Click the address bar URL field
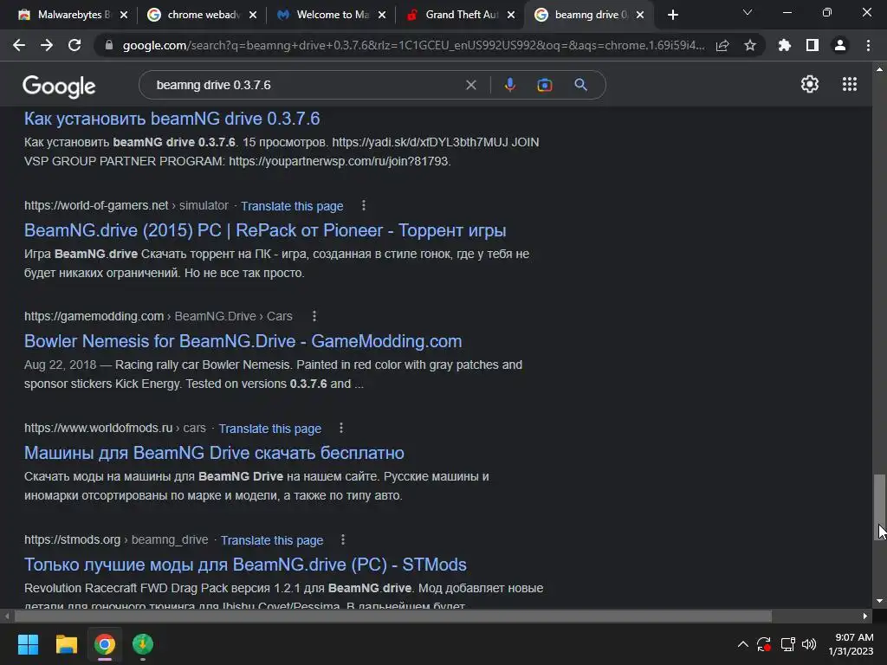Image resolution: width=887 pixels, height=665 pixels. coord(413,45)
